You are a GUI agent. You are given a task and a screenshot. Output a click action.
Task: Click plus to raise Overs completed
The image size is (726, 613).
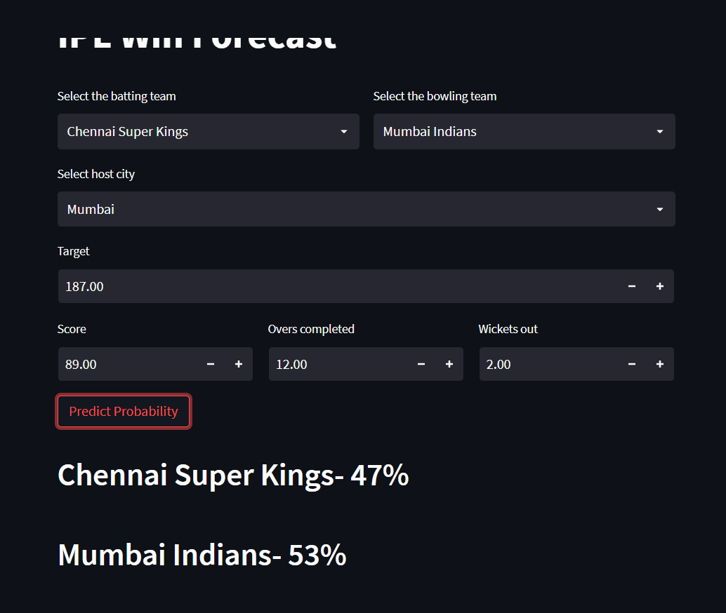(449, 364)
